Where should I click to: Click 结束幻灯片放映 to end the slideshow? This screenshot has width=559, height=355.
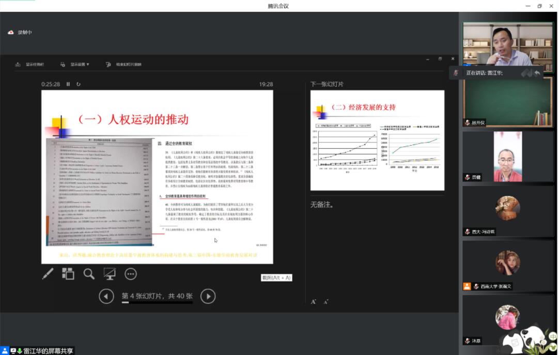pos(124,65)
